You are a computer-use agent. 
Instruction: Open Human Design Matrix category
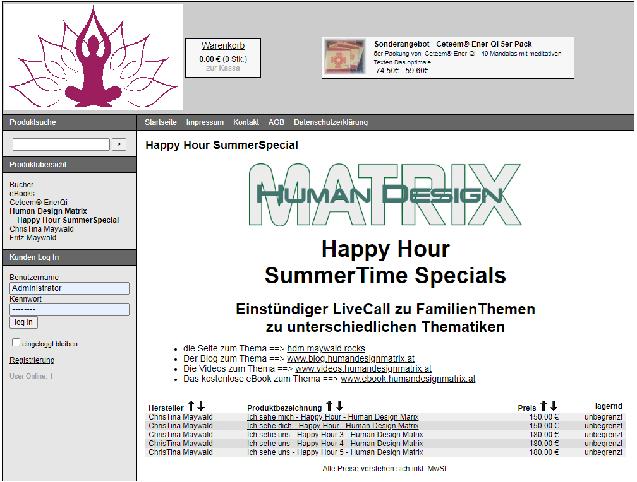tap(48, 211)
